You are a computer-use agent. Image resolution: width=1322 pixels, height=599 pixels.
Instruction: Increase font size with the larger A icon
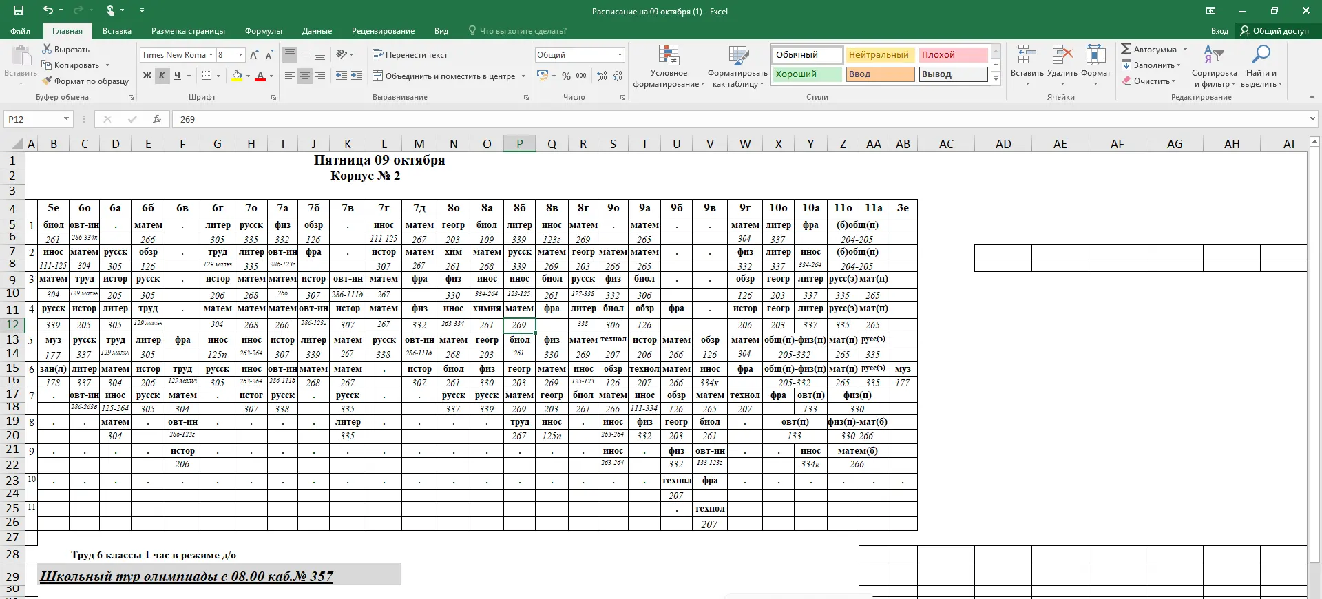[x=254, y=55]
